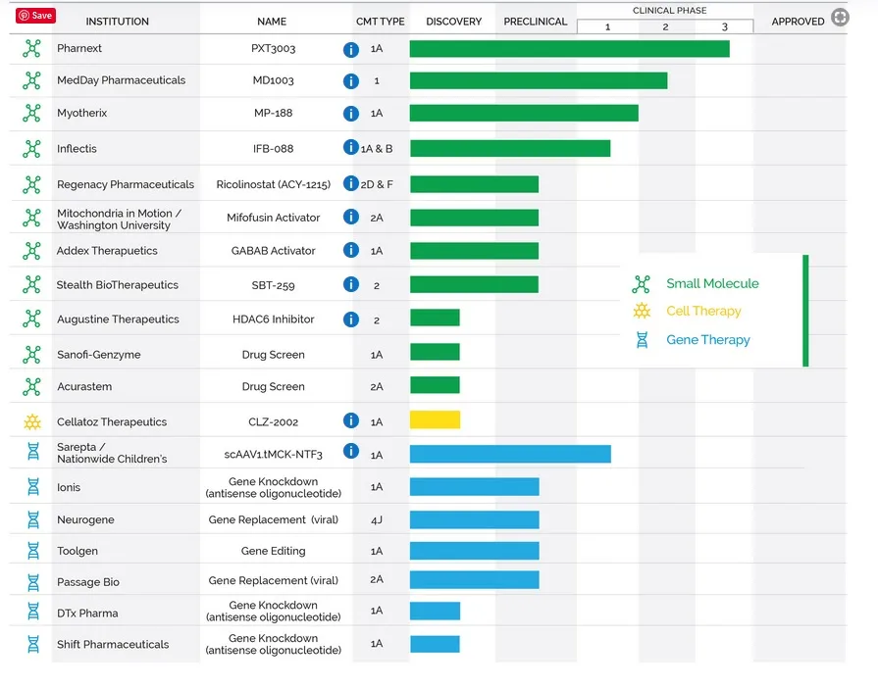Click the CMT TYPE column header

tap(381, 22)
